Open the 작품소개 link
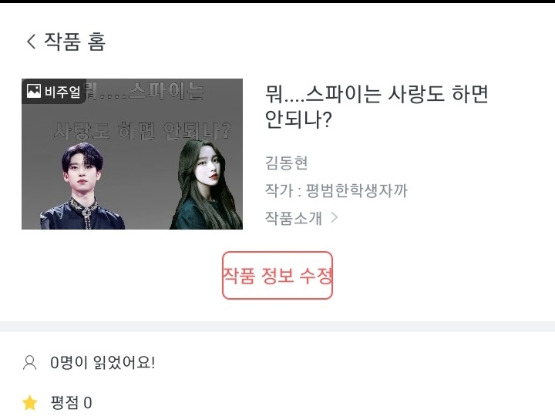This screenshot has height=416, width=555. 294,218
